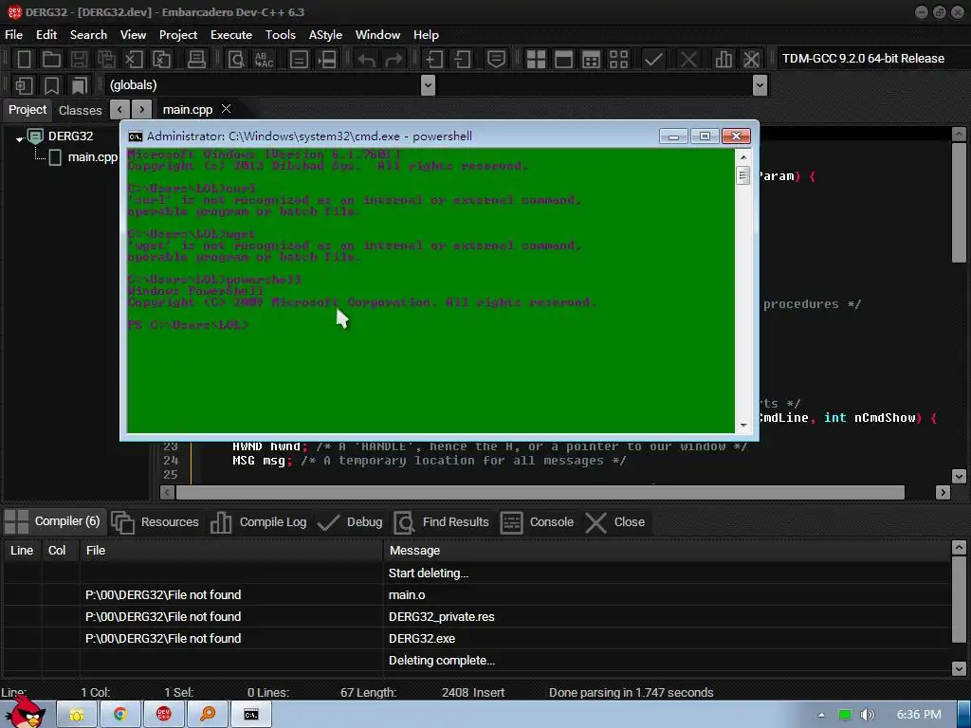This screenshot has height=728, width=971.
Task: Close the bottom panel via Close
Action: click(x=614, y=522)
